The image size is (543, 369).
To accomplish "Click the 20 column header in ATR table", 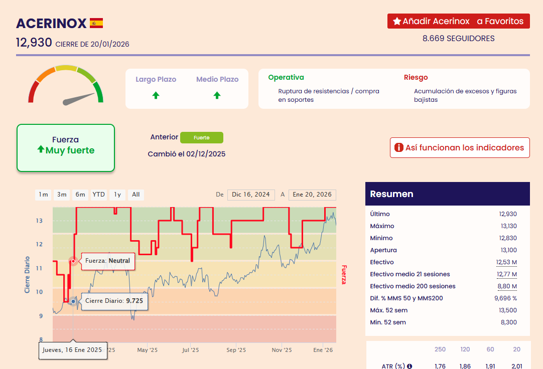I will coord(517,349).
